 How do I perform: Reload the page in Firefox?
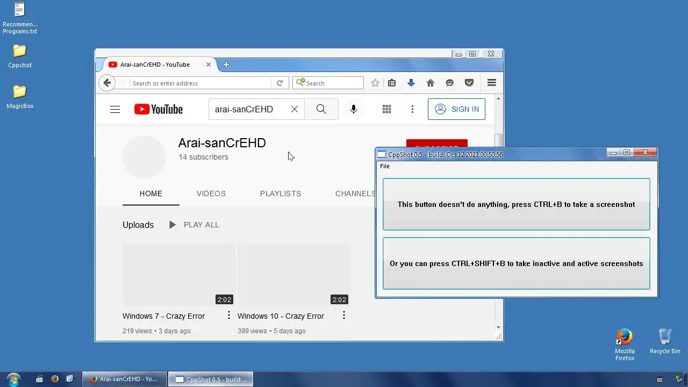[279, 83]
